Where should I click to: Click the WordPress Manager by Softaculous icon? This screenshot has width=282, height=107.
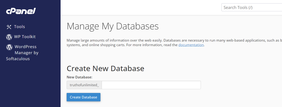9,47
